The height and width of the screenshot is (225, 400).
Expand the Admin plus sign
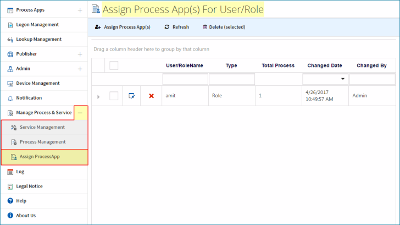pos(80,69)
